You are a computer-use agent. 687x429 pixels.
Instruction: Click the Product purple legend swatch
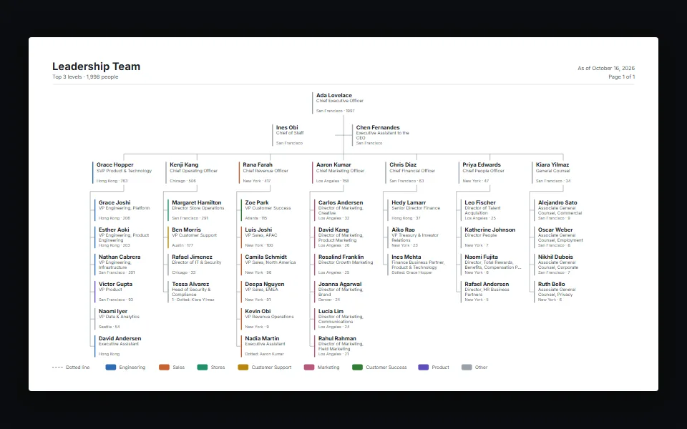click(423, 368)
